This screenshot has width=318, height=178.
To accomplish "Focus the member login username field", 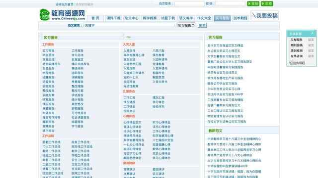I will [x=189, y=3].
